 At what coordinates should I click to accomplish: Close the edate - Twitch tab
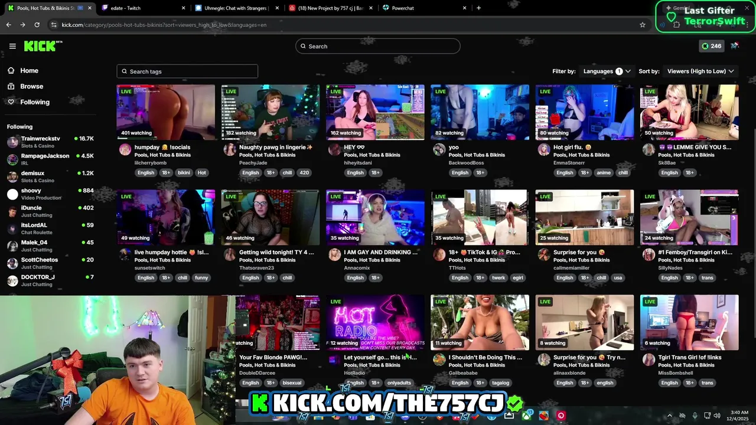point(183,8)
